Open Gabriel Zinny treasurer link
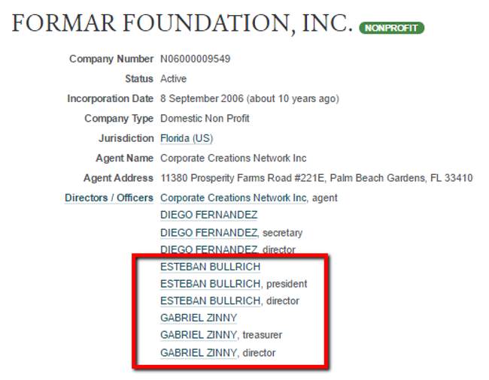 click(x=199, y=336)
